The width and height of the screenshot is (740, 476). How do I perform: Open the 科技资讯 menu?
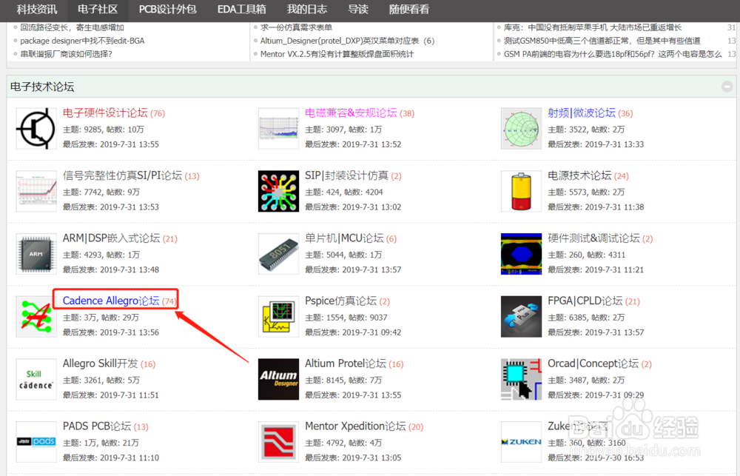tap(37, 10)
